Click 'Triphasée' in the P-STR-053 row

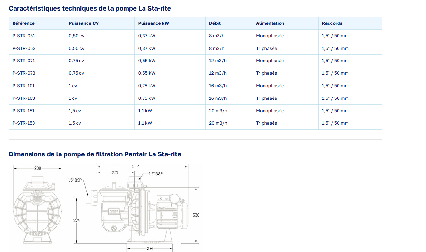coord(267,48)
